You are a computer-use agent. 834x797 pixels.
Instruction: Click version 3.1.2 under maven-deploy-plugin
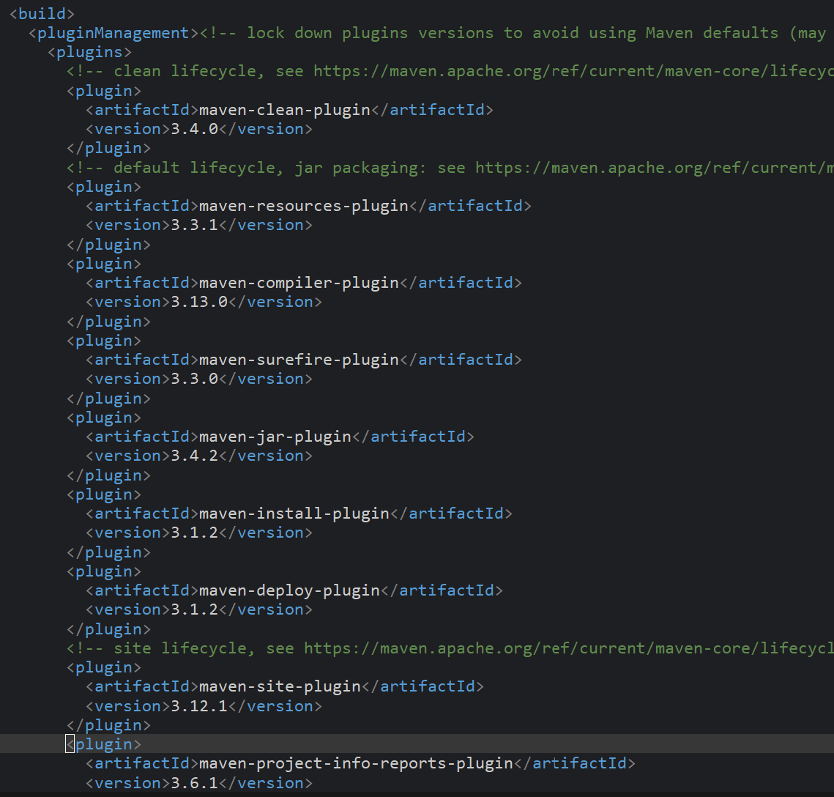coord(194,609)
